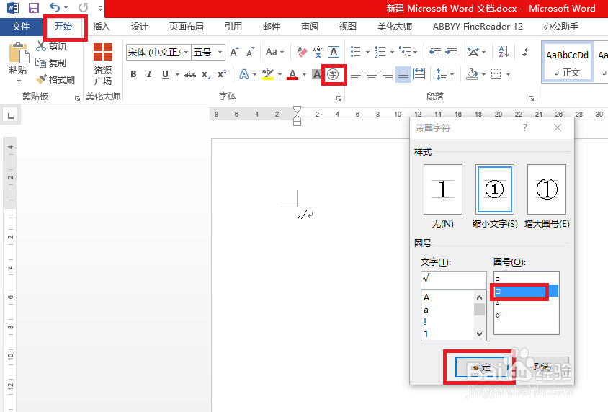Open enclosed characters (带圈字符) tool

[333, 74]
